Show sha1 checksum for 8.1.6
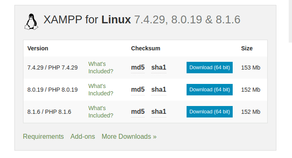 [x=159, y=112]
